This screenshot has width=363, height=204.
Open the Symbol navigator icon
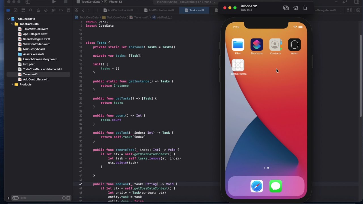click(x=23, y=10)
